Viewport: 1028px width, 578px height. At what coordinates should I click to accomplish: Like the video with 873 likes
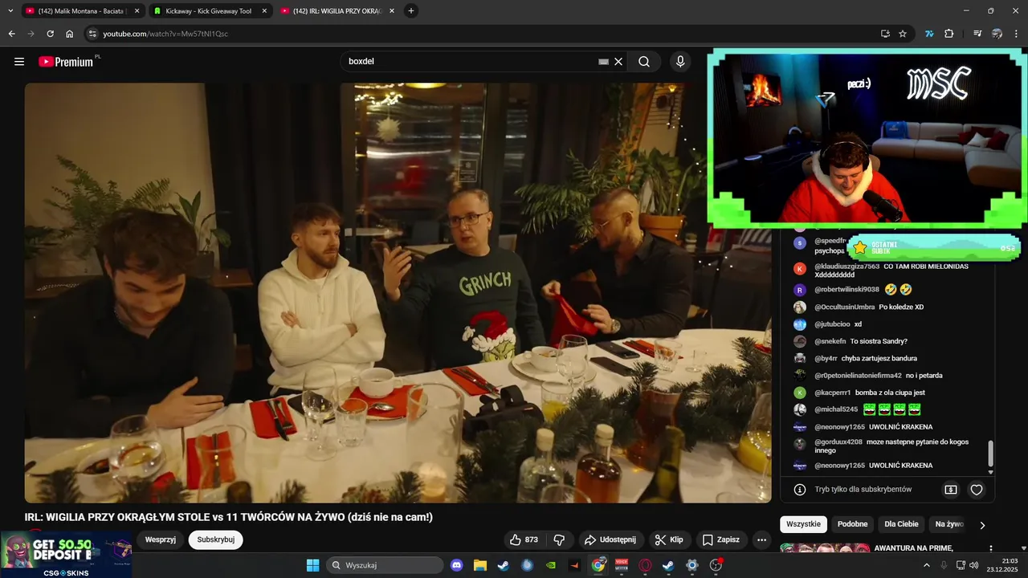click(x=523, y=539)
